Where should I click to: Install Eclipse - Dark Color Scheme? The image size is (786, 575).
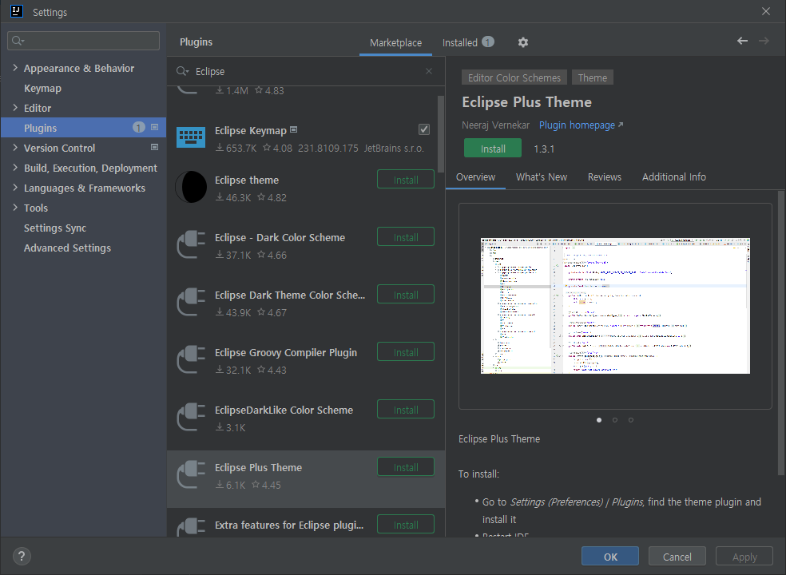tap(406, 237)
